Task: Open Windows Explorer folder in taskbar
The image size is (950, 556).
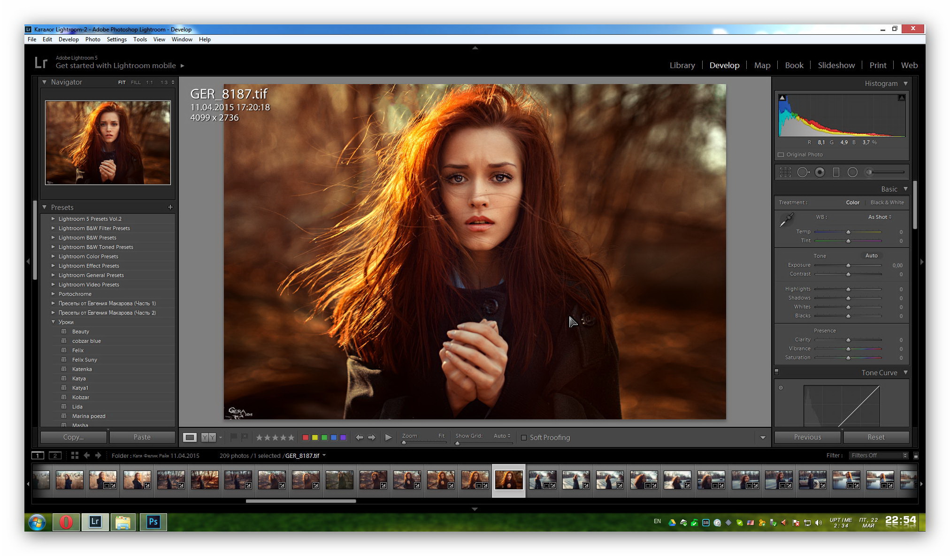Action: tap(123, 522)
